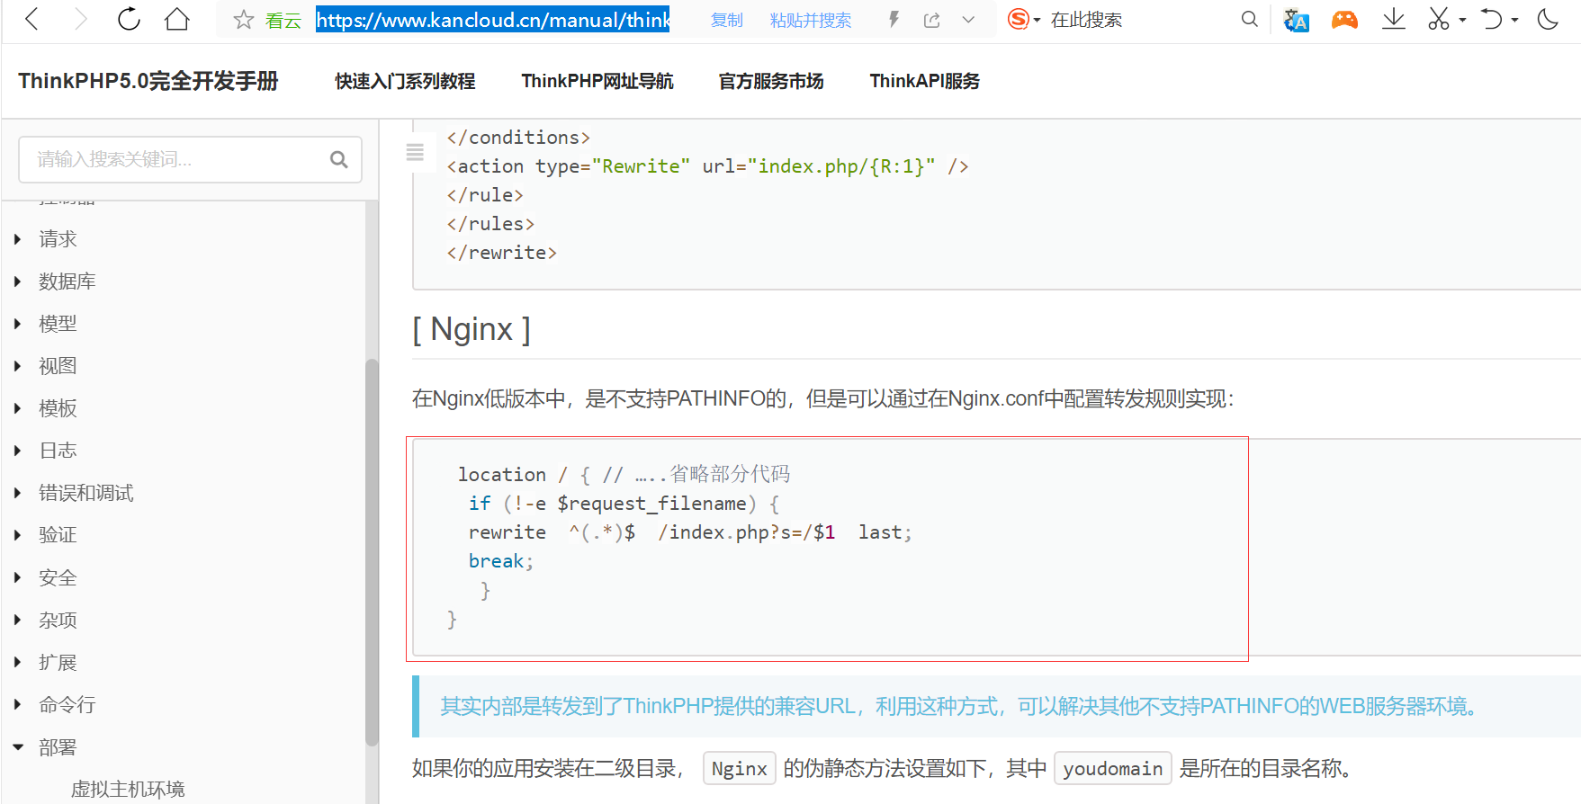
Task: Click 粘贴并搜索 paste and search
Action: click(811, 20)
